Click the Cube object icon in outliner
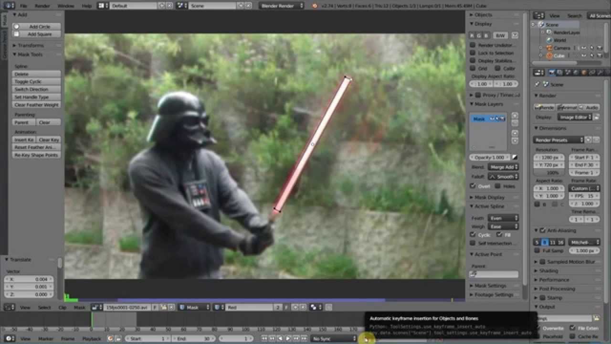611x344 pixels. click(549, 56)
